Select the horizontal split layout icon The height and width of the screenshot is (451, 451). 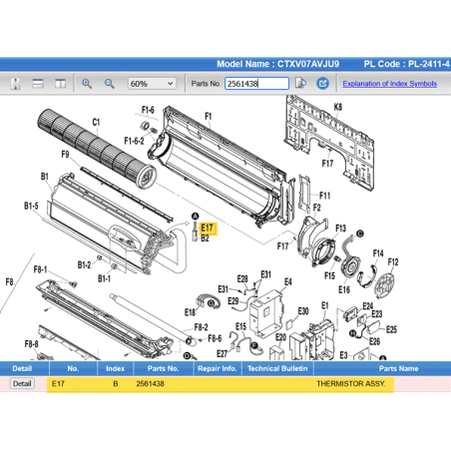click(38, 84)
